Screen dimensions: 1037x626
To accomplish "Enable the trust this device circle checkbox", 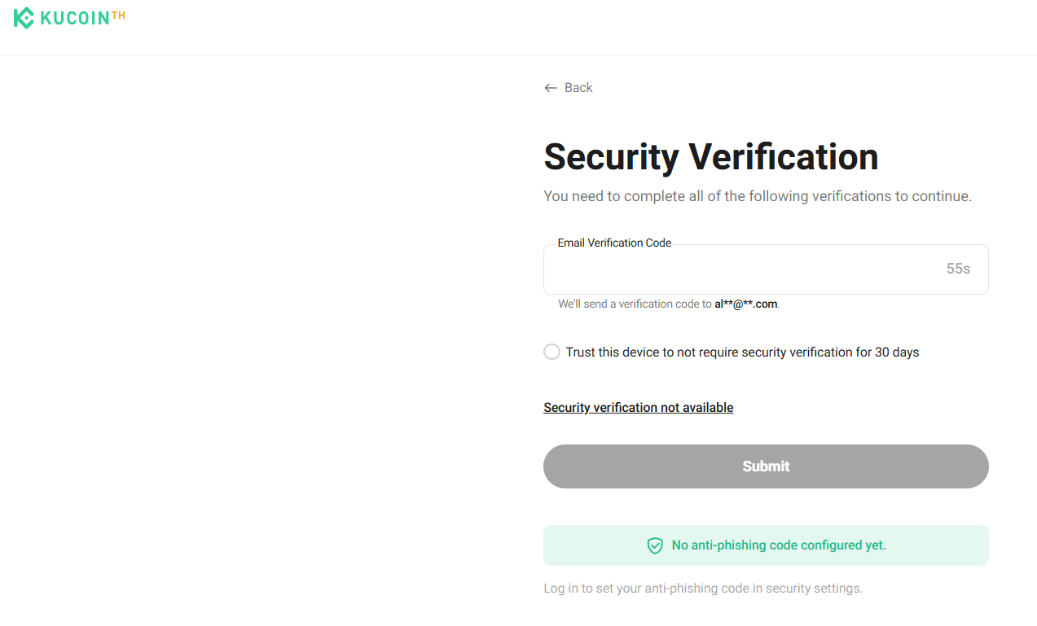I will 552,352.
